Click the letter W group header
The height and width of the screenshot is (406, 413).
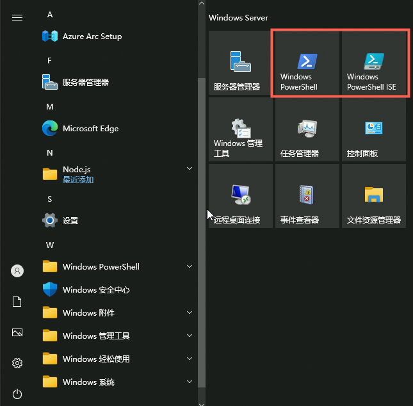[x=50, y=245]
